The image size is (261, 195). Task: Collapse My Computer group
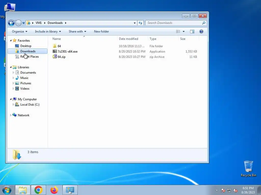click(11, 99)
